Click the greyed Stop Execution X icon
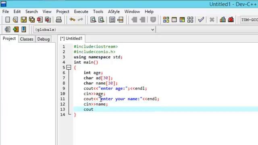The image size is (258, 145). coord(212,20)
